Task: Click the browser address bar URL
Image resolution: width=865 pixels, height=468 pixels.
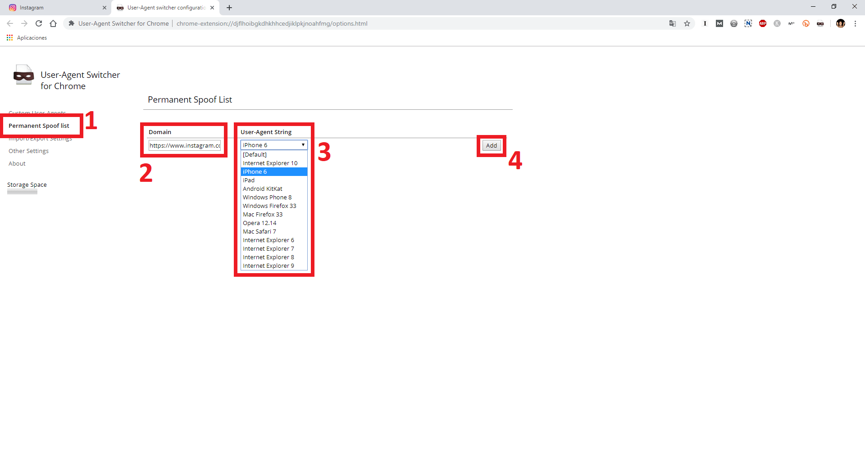Action: click(x=272, y=23)
